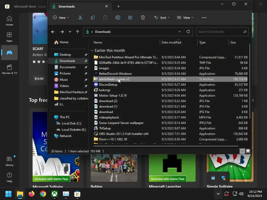Screen dimensions: 267x200
Task: Open the New item dropdown
Action: click(61, 17)
